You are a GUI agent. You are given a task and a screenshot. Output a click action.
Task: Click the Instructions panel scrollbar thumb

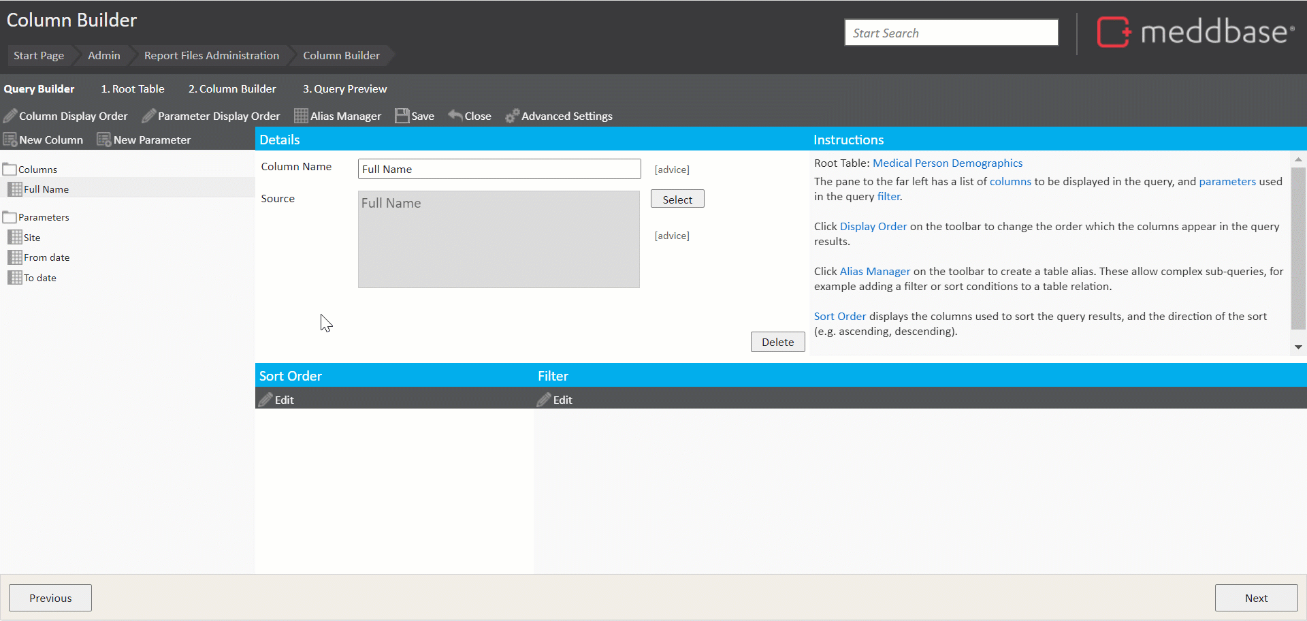click(1298, 249)
